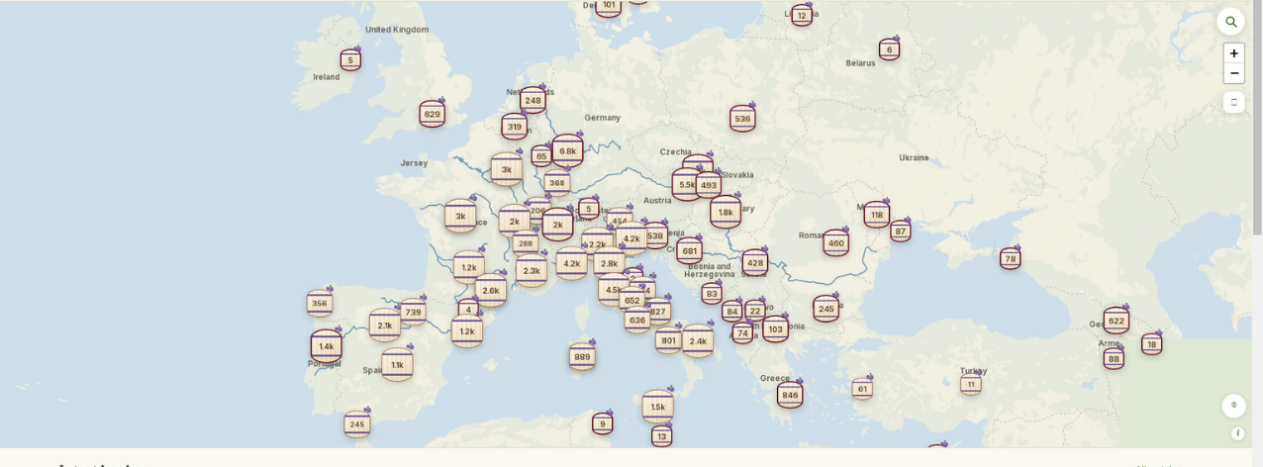The width and height of the screenshot is (1263, 467).
Task: Select the 83 cluster near Bosnia
Action: pyautogui.click(x=711, y=293)
